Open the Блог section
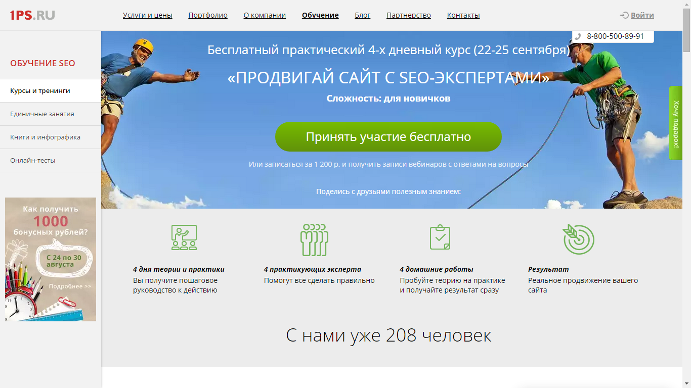Viewport: 691px width, 388px height. 363,15
